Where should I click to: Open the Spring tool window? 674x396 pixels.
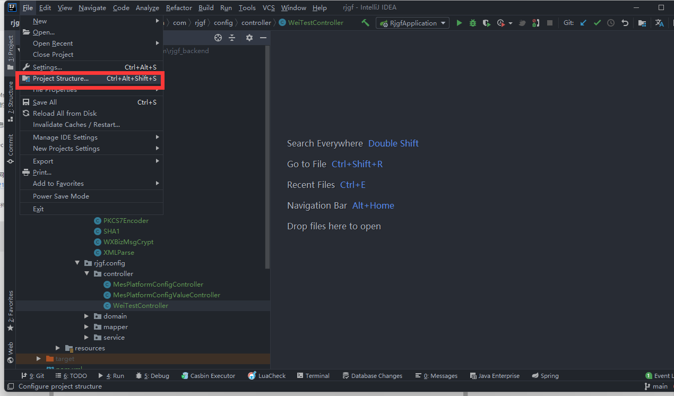(545, 376)
